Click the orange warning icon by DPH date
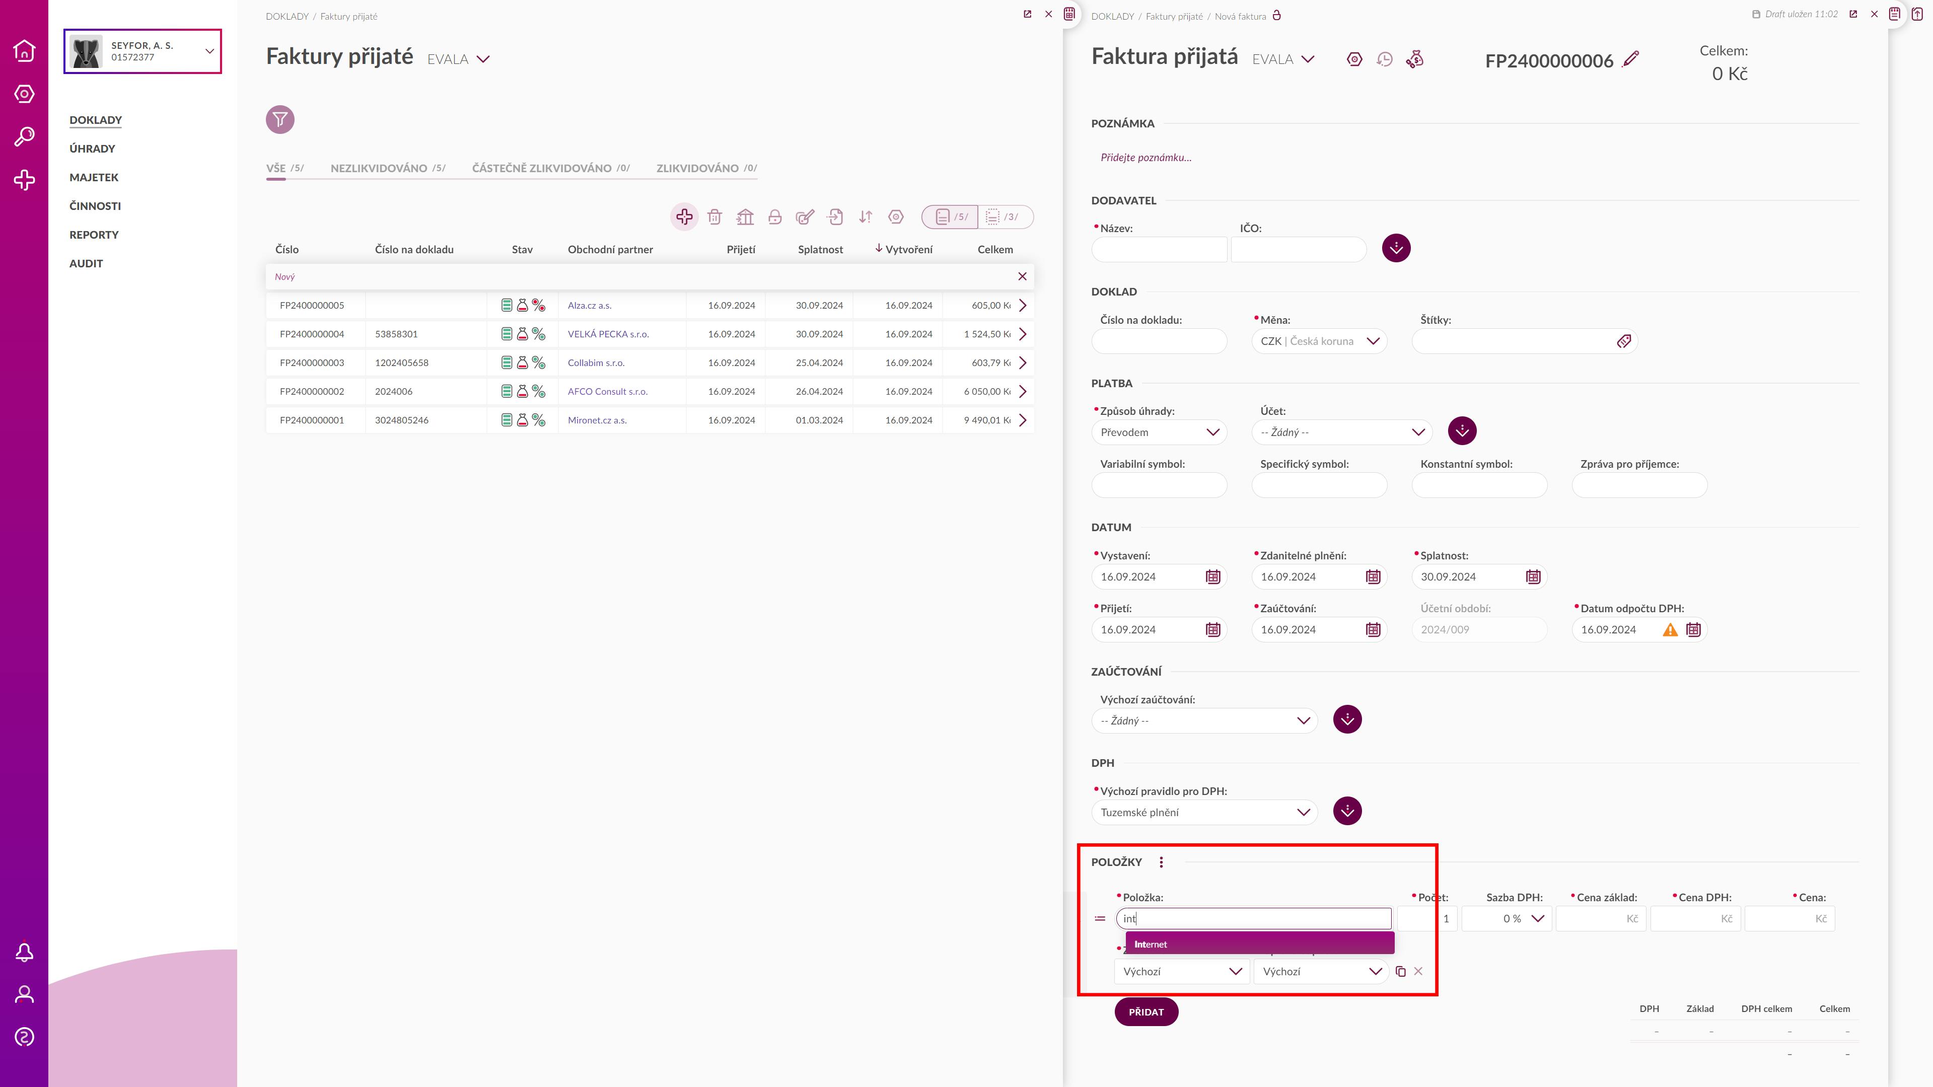 (x=1670, y=629)
